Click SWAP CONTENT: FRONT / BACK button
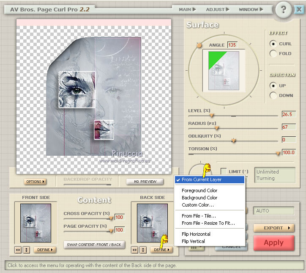 point(94,245)
